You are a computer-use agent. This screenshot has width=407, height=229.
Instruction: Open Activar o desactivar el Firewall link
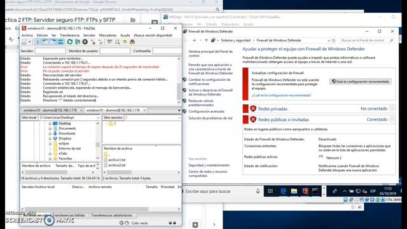210,92
